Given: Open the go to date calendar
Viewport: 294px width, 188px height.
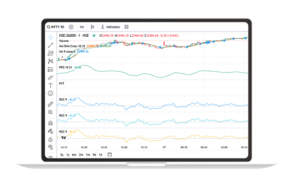Looking at the screenshot, I should (110, 155).
